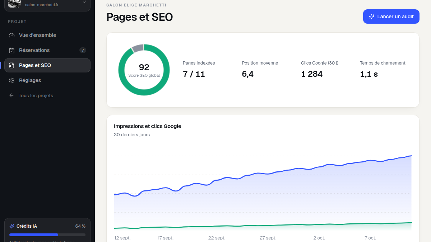Image resolution: width=431 pixels, height=242 pixels.
Task: Open the Vue d'ensemble section
Action: click(47, 35)
